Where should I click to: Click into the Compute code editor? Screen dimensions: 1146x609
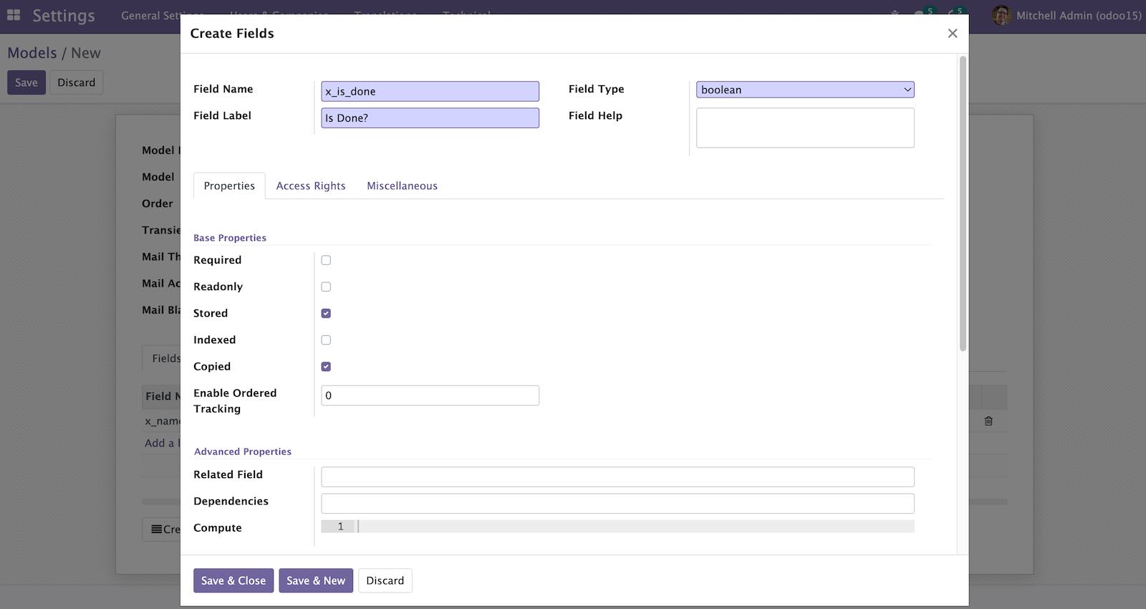[617, 527]
